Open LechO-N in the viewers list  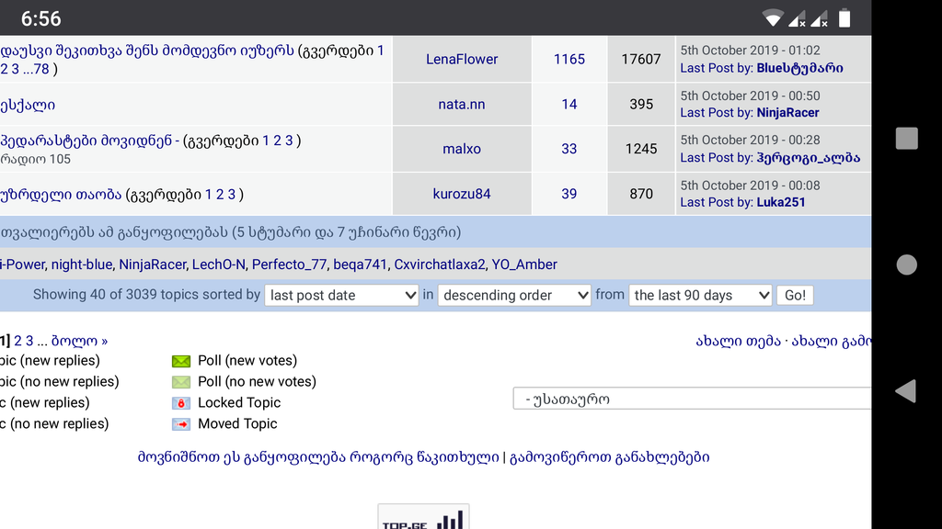219,264
